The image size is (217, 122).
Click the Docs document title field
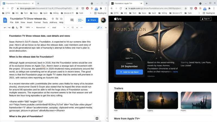[x=29, y=19]
